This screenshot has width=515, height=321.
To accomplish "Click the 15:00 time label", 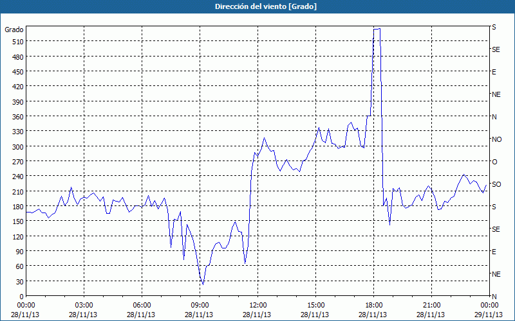I will click(315, 306).
